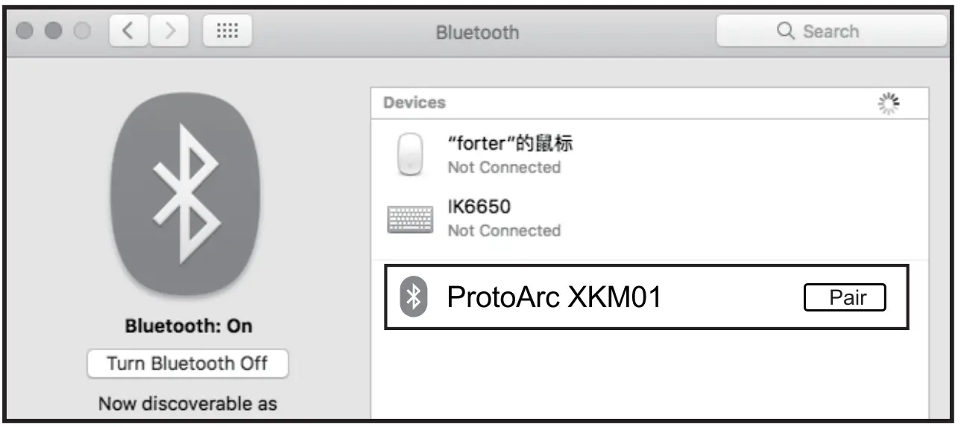Click the IK6650 keyboard icon
961x427 pixels.
410,218
